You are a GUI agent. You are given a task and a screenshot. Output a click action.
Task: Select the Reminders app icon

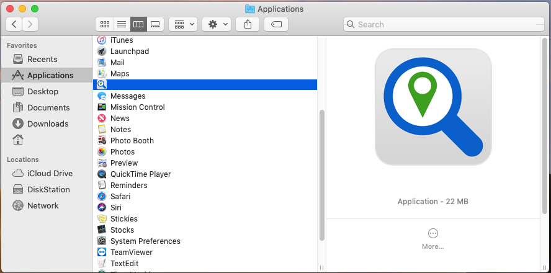[x=102, y=185]
